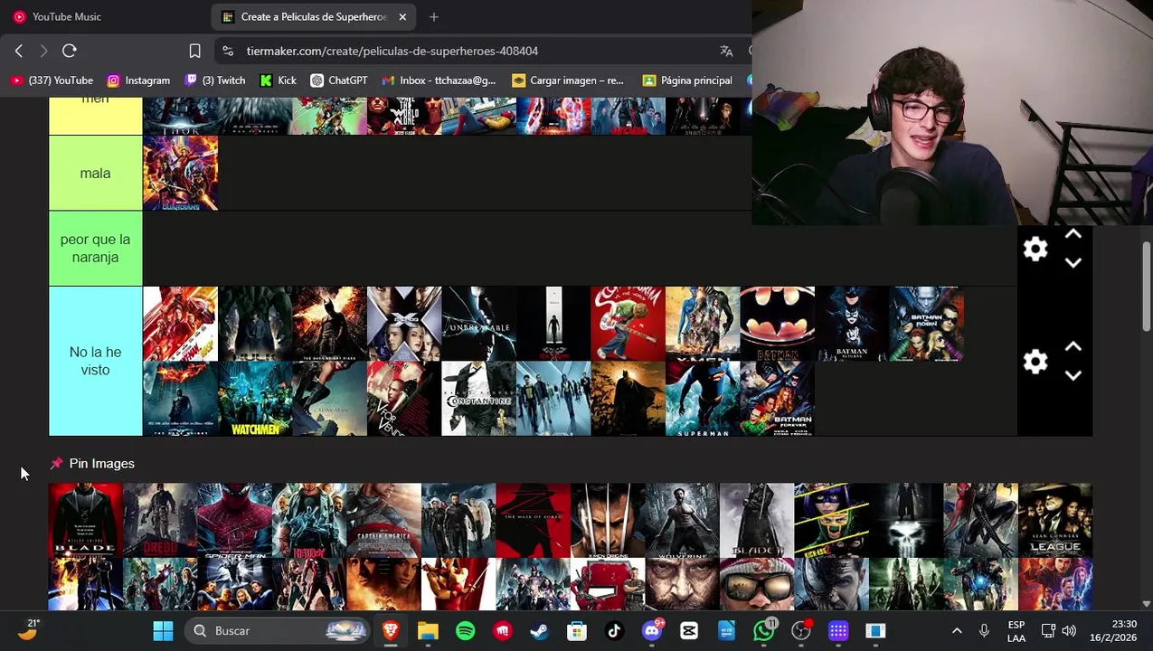Open Spotify from taskbar

point(465,630)
